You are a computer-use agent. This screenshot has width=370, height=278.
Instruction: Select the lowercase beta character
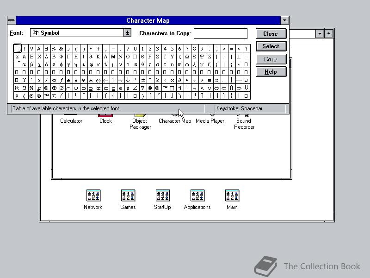31,64
